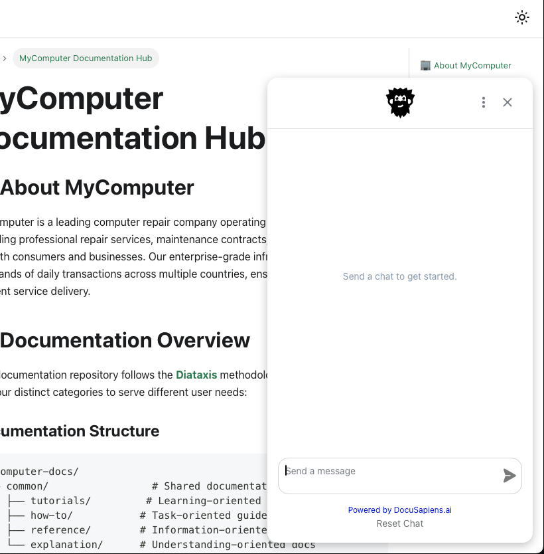544x554 pixels.
Task: Click the Documentation Overview heading
Action: [x=125, y=340]
